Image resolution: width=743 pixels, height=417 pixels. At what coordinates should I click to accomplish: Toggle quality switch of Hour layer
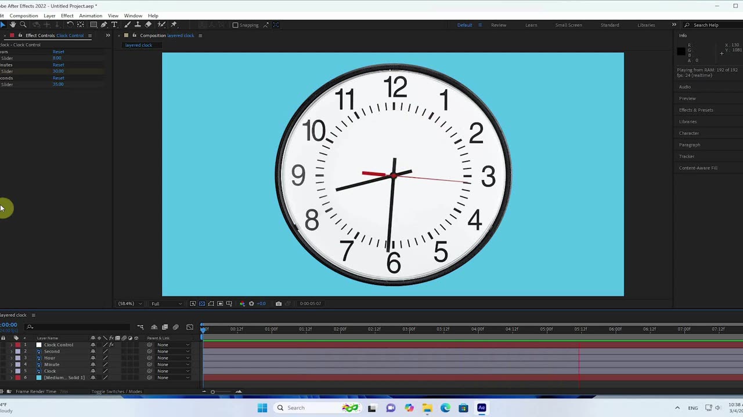[x=105, y=358]
